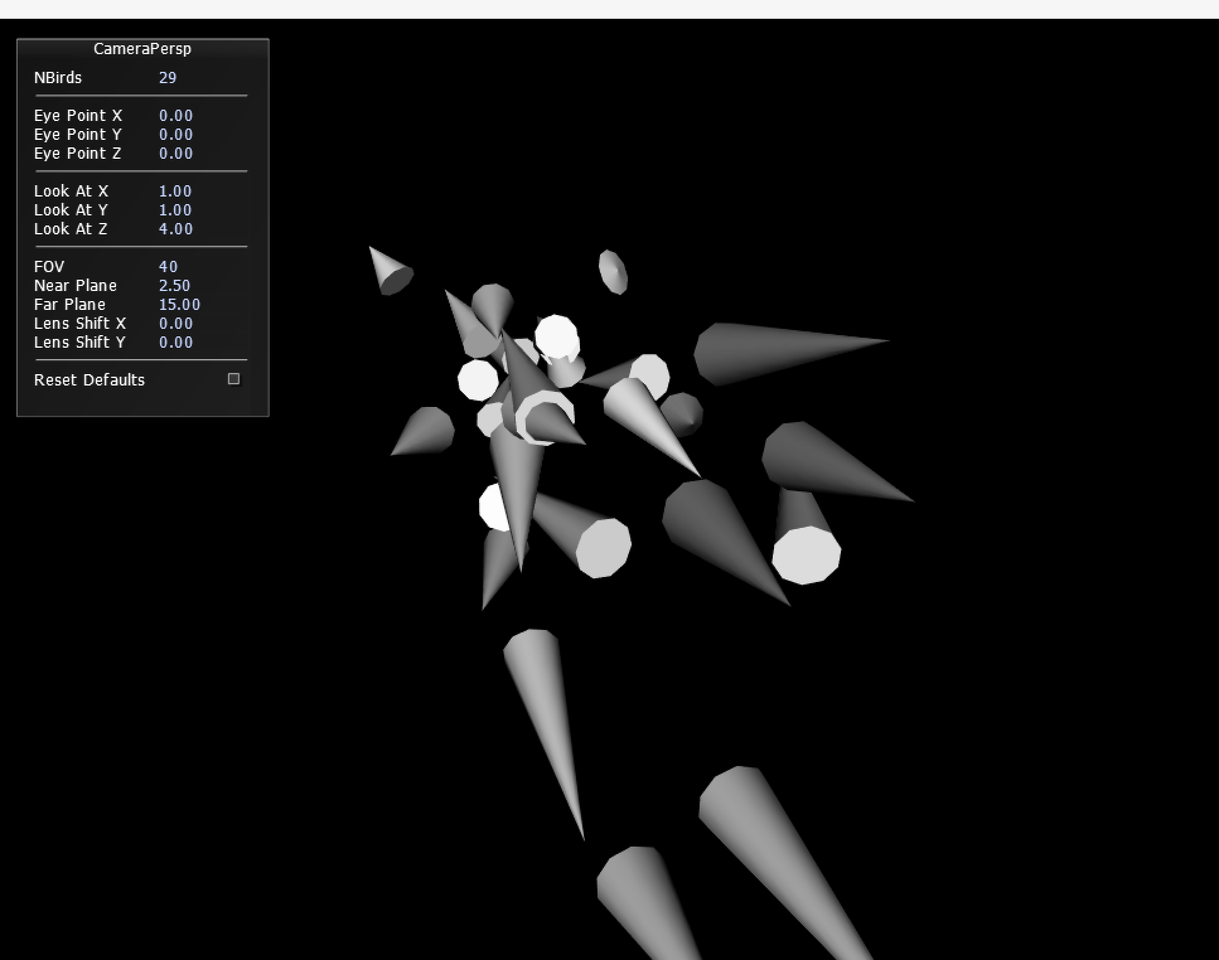Click the Eye Point X label
The width and height of the screenshot is (1219, 960).
point(78,115)
